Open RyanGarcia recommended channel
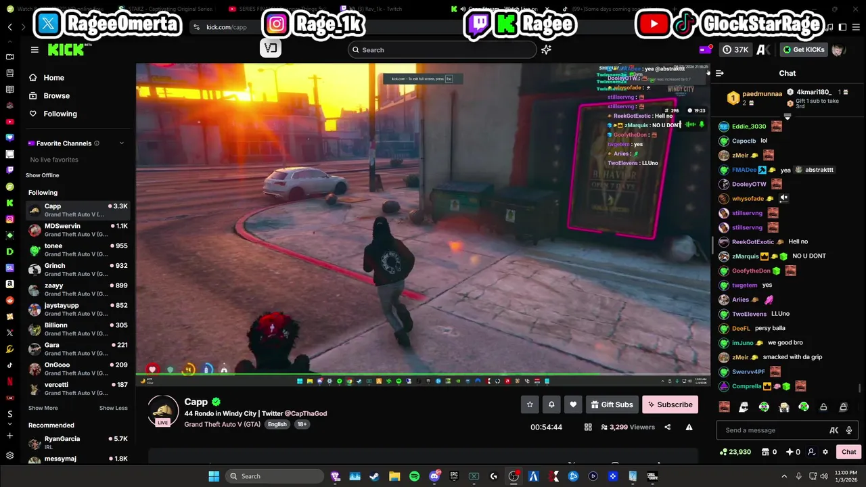This screenshot has height=487, width=866. (78, 443)
